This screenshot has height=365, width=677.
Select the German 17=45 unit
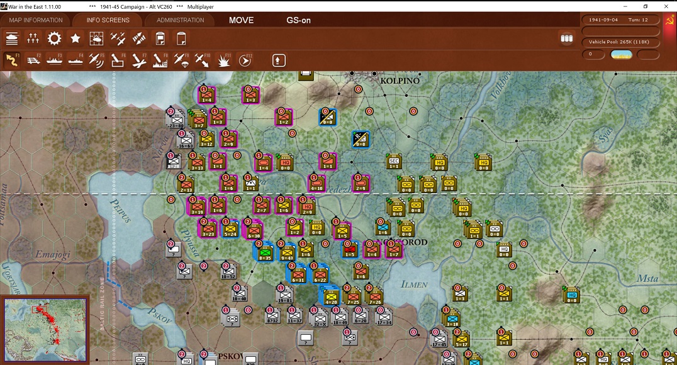(x=440, y=339)
